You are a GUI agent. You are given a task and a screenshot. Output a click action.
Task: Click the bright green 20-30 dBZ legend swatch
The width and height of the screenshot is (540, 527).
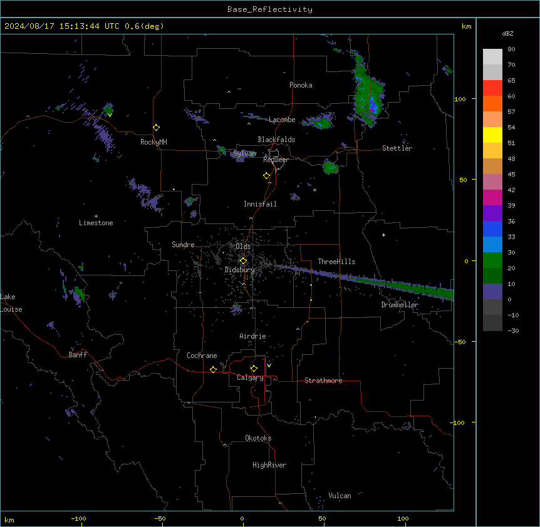point(492,260)
